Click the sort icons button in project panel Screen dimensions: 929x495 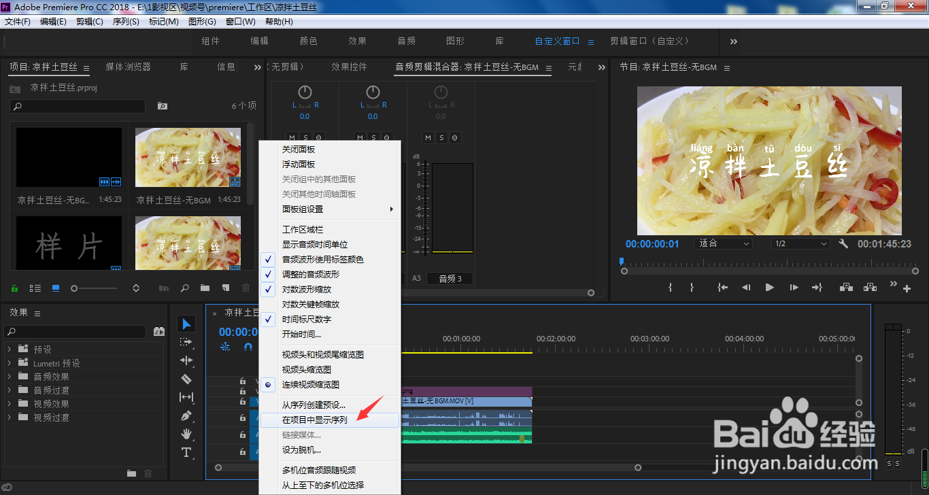[136, 288]
